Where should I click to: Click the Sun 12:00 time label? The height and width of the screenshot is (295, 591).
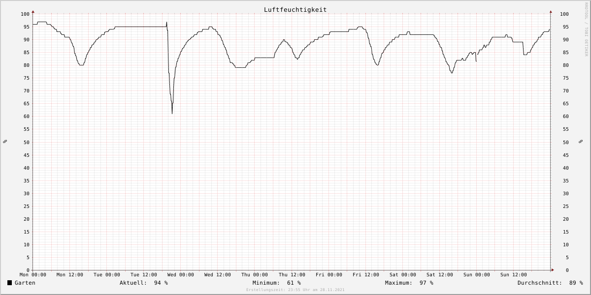(514, 275)
